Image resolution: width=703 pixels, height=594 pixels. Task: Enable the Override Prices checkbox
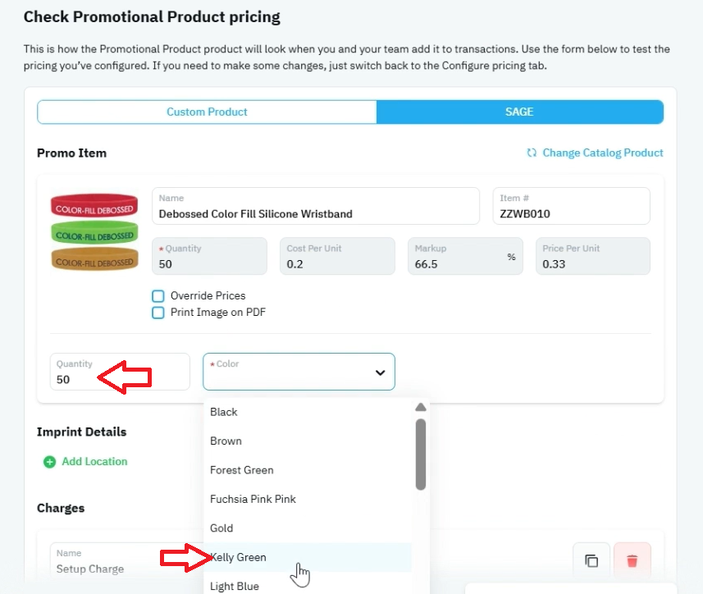157,296
